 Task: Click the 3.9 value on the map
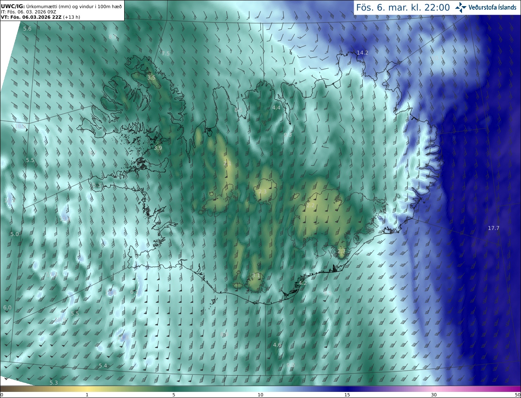158,148
